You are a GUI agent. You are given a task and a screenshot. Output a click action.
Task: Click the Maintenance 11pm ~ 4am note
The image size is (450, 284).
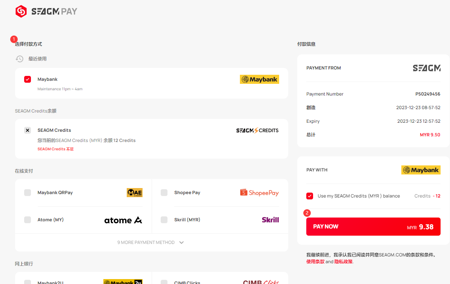60,89
